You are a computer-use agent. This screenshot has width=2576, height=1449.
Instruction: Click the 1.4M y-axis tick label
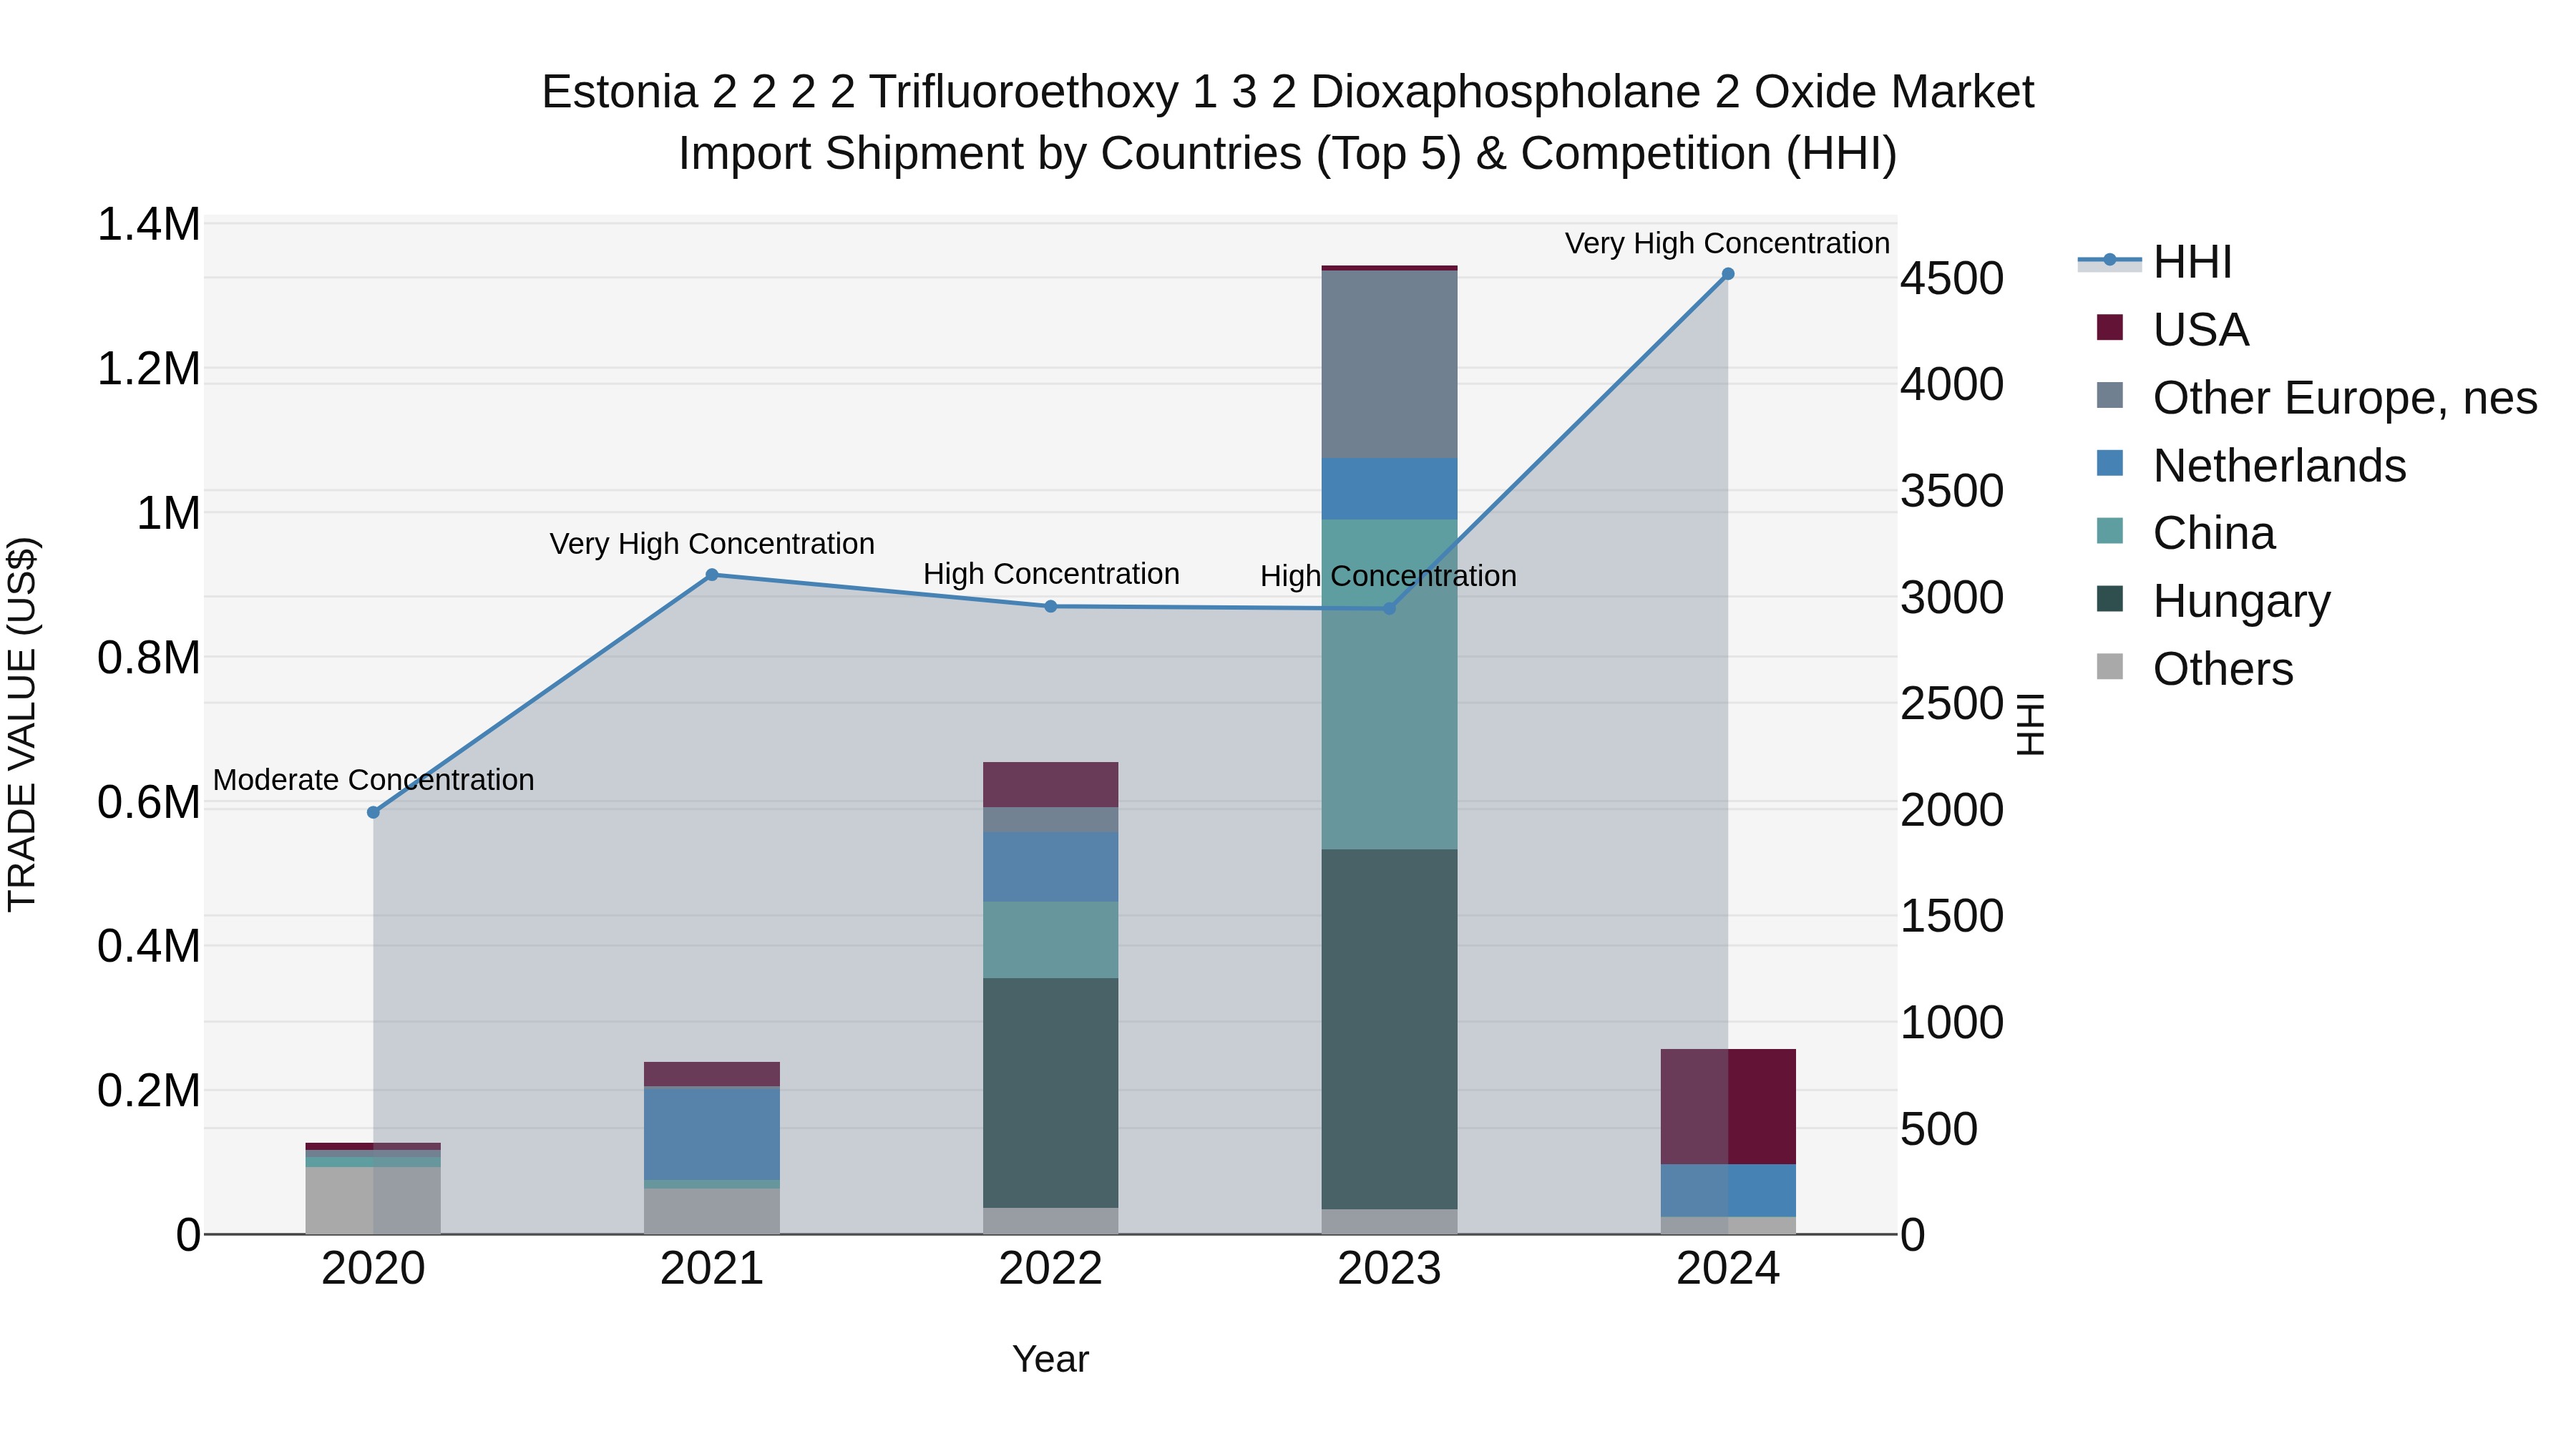[149, 224]
